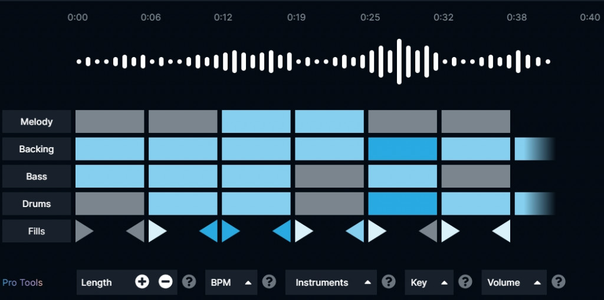Expand the Instruments dropdown
This screenshot has height=300, width=604.
pos(331,282)
